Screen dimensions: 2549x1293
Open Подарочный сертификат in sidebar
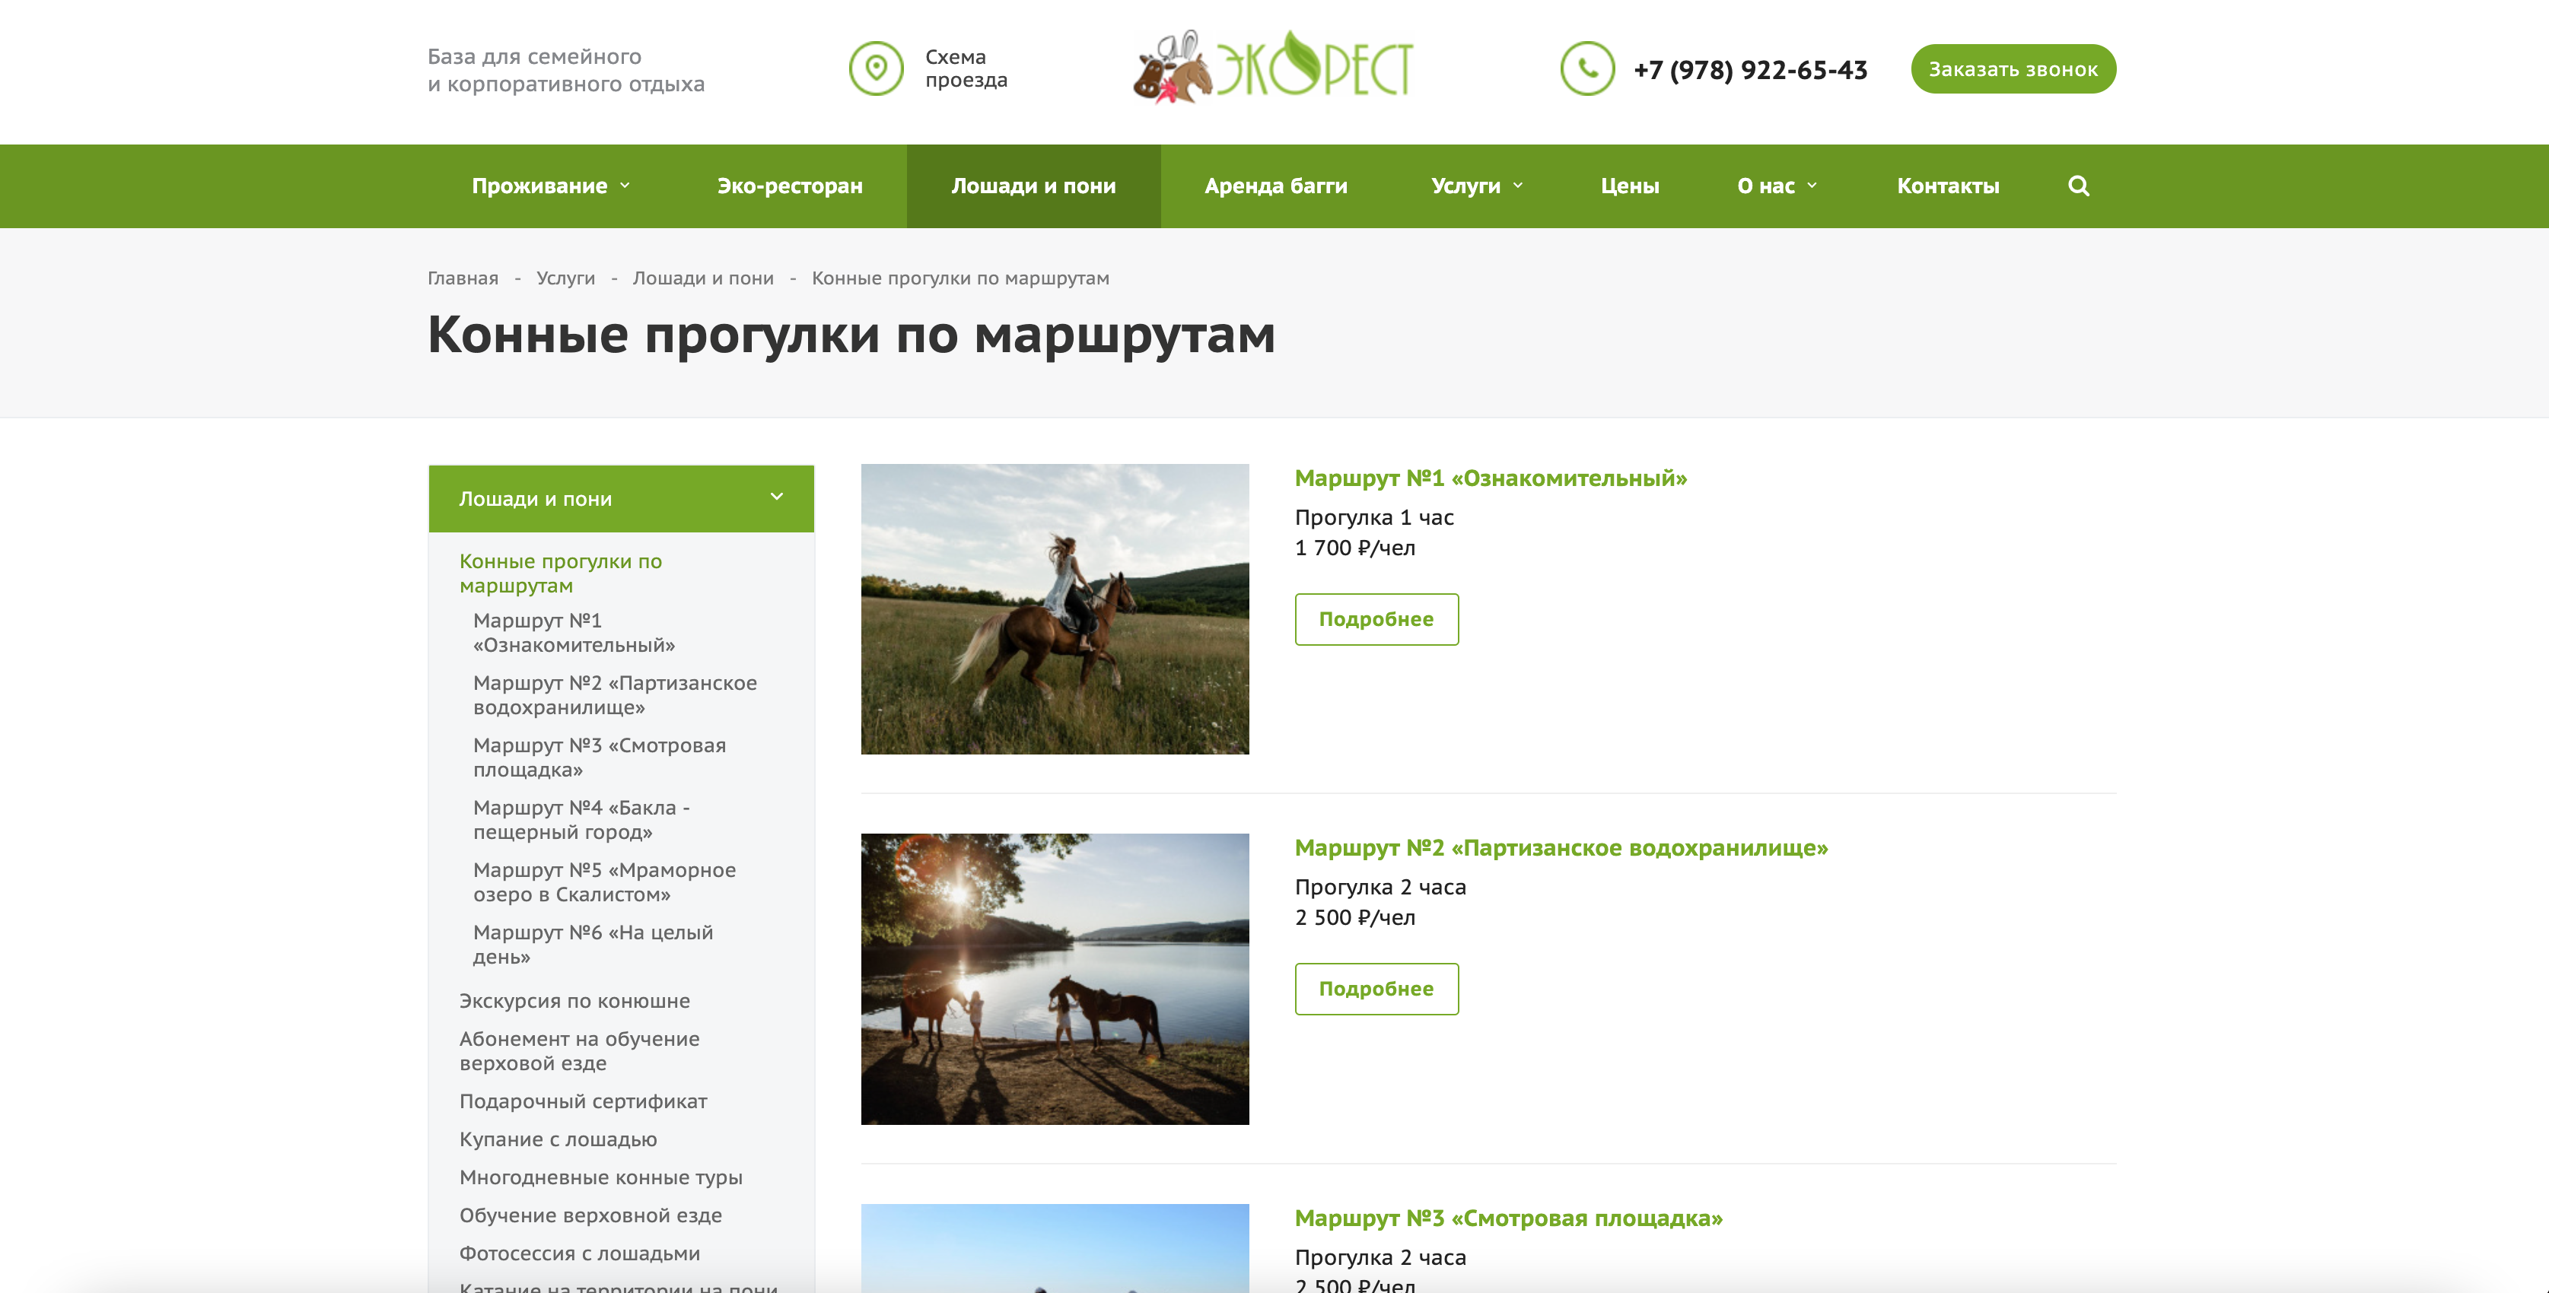583,1101
